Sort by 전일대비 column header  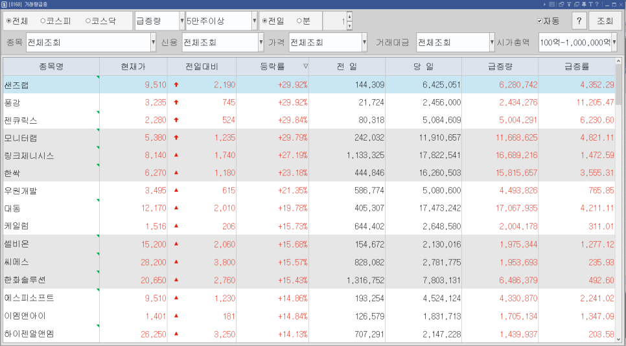tap(202, 66)
